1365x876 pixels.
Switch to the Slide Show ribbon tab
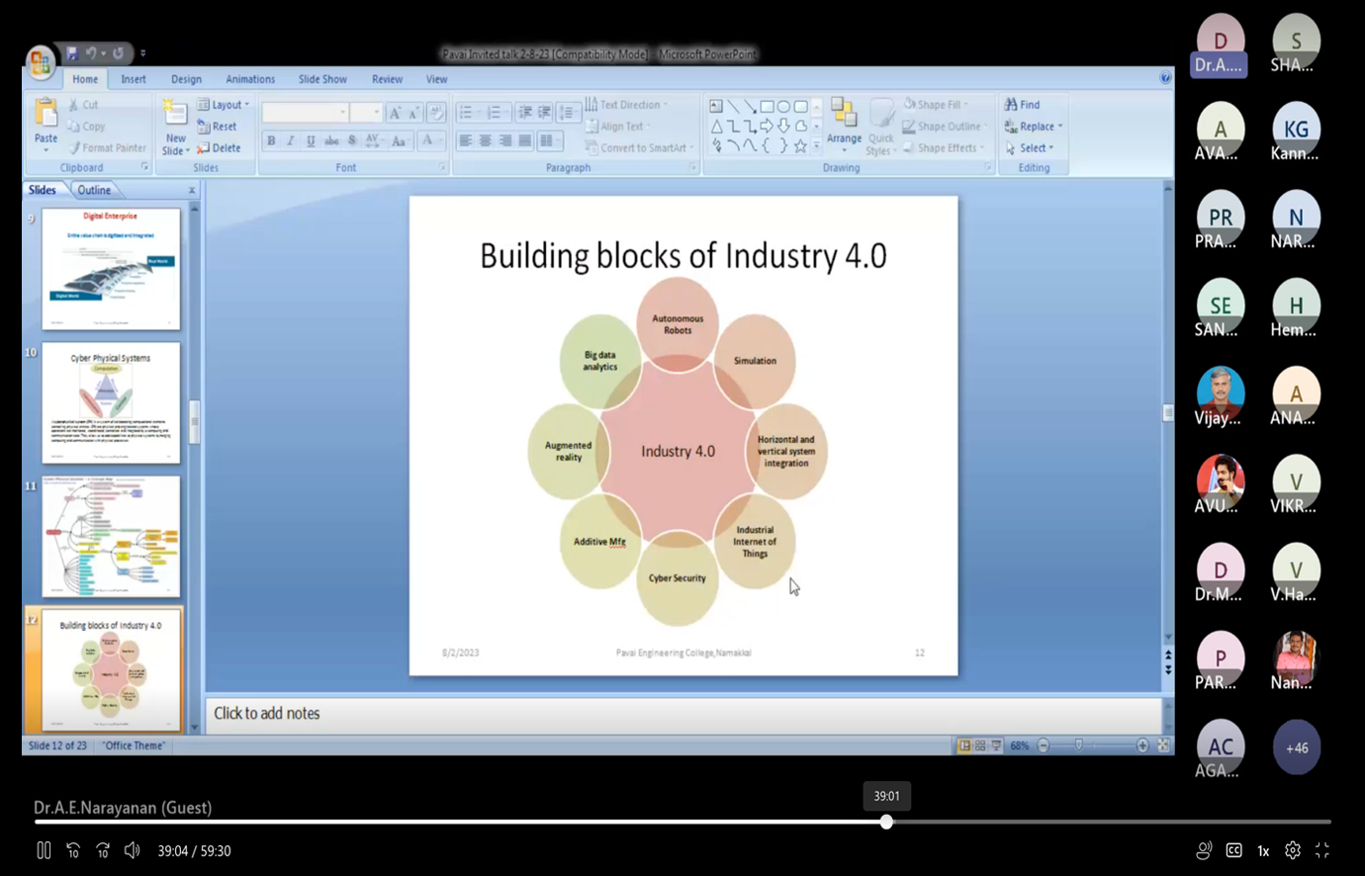click(x=322, y=79)
